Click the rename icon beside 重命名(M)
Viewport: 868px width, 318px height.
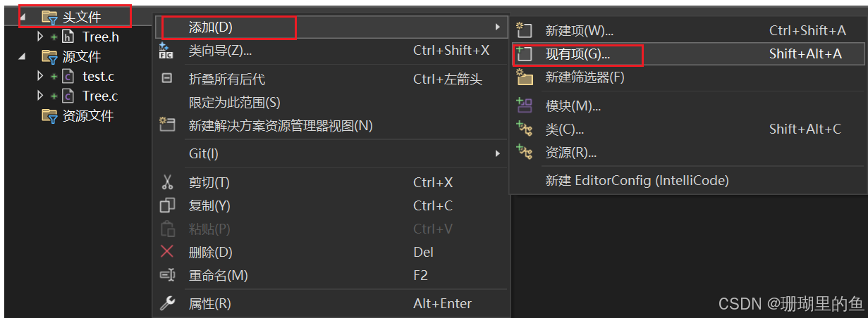(x=167, y=275)
